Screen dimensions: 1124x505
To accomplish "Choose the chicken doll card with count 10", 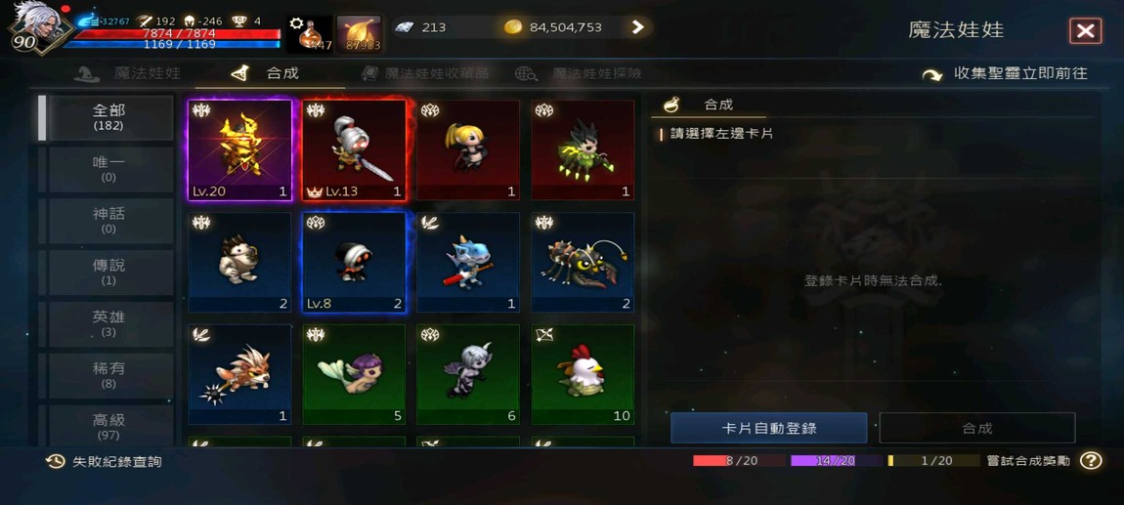I will [583, 375].
